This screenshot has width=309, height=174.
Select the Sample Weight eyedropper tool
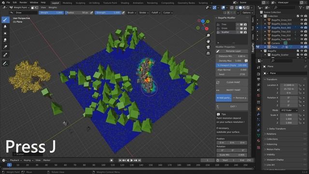pos(5,55)
